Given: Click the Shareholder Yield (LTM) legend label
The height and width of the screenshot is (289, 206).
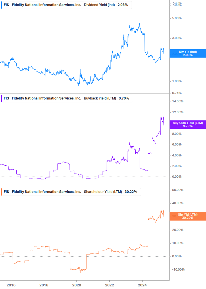Looking at the screenshot, I should point(103,192).
